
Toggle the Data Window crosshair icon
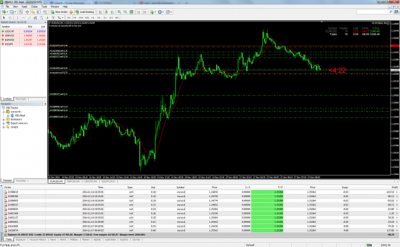(x=27, y=12)
